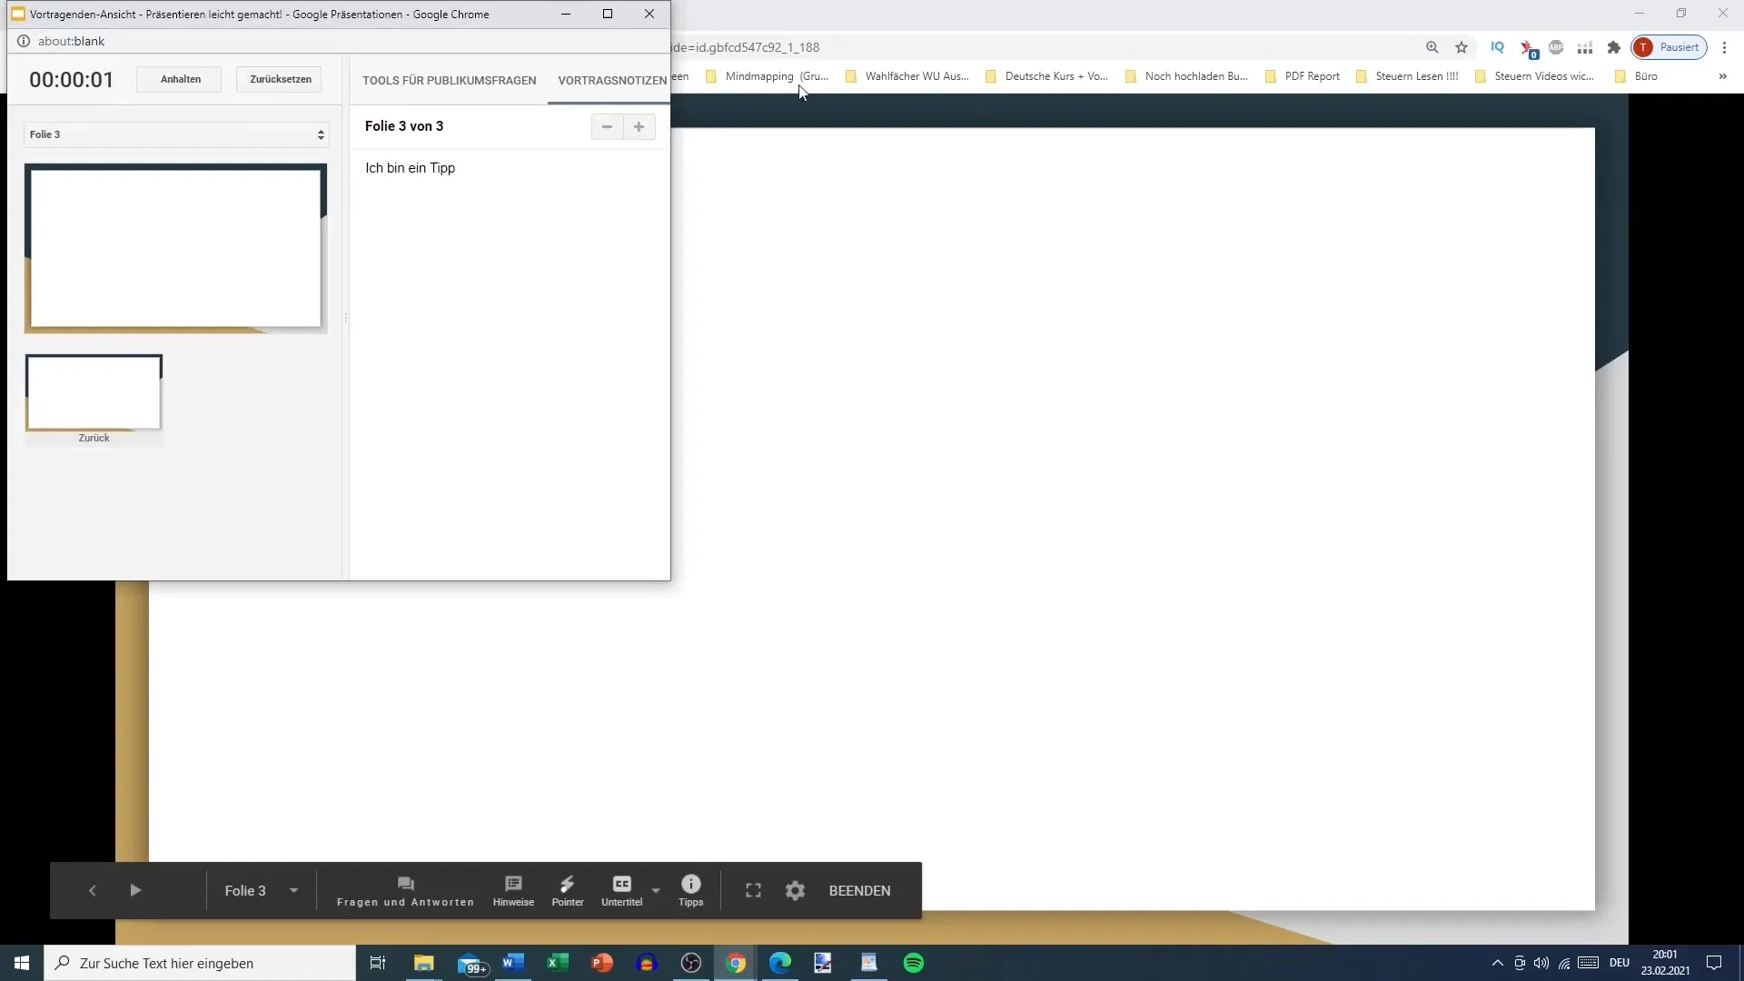Open Steuern Videos wic... bookmark folder
This screenshot has height=981, width=1744.
[x=1535, y=76]
